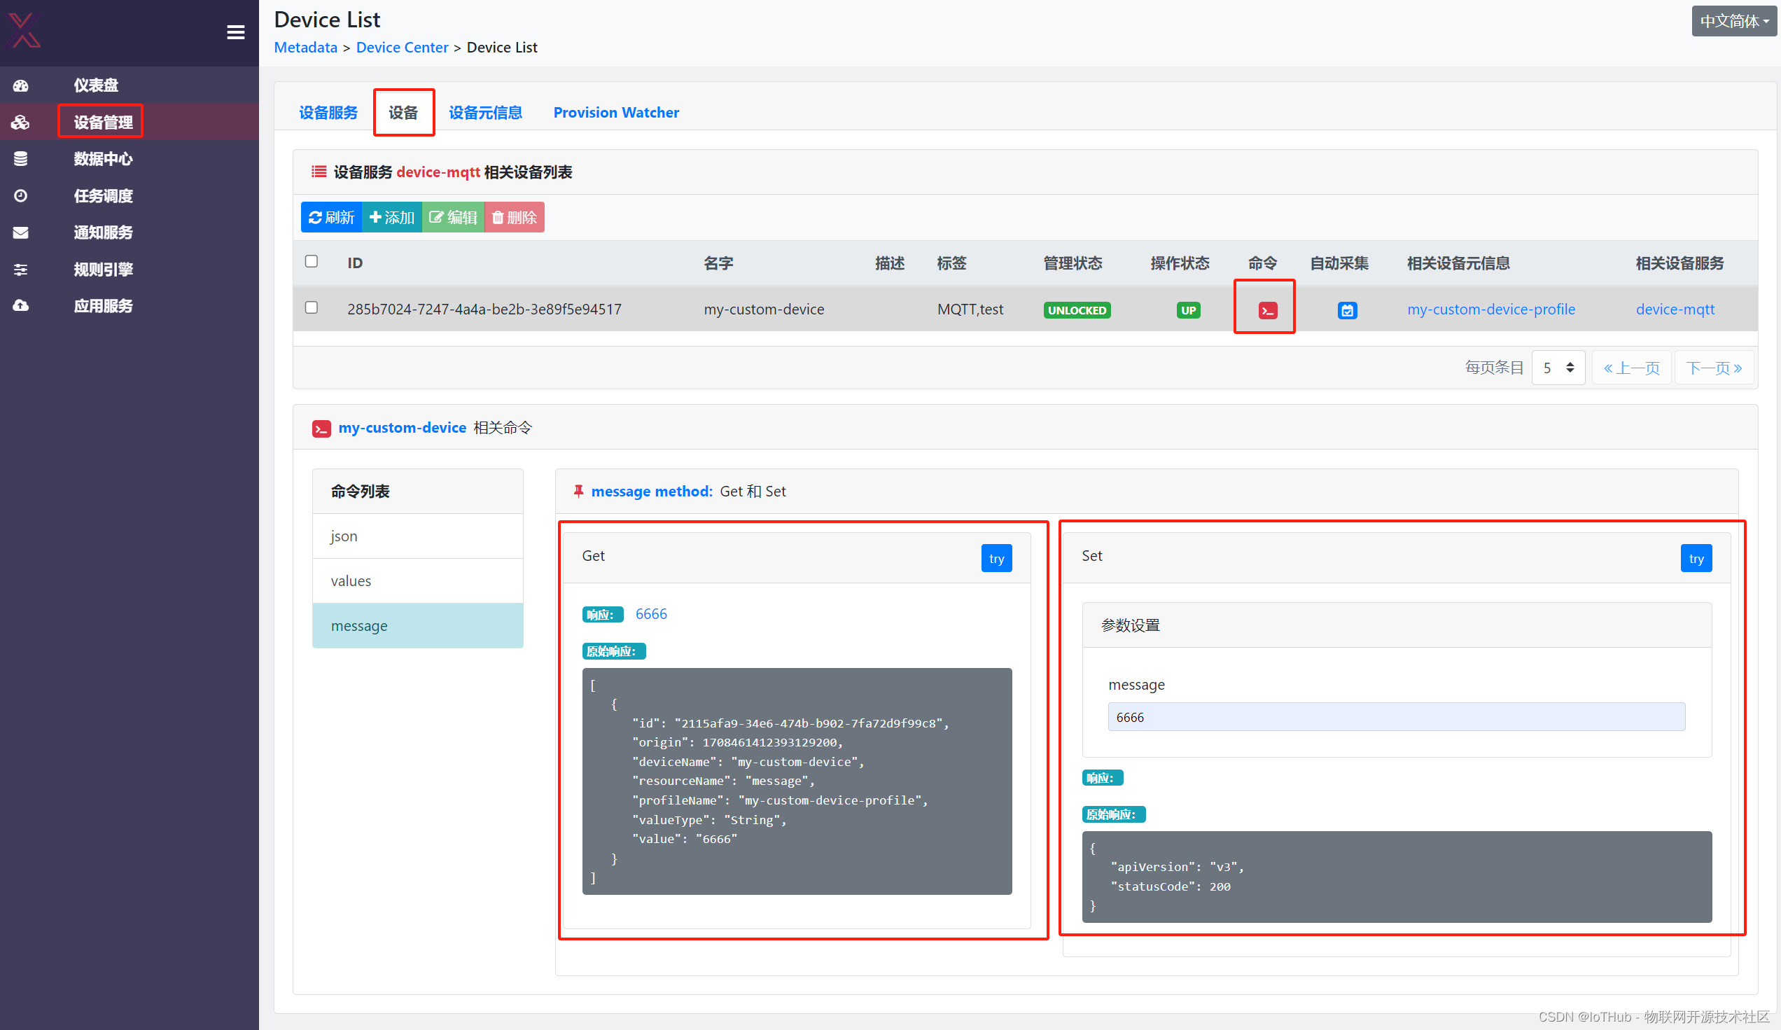Go to next page with 下一页

point(1714,368)
